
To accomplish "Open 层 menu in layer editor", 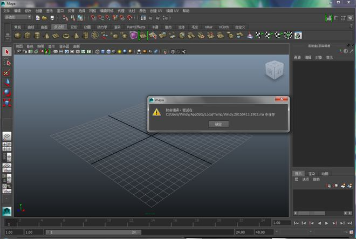I will 296,180.
